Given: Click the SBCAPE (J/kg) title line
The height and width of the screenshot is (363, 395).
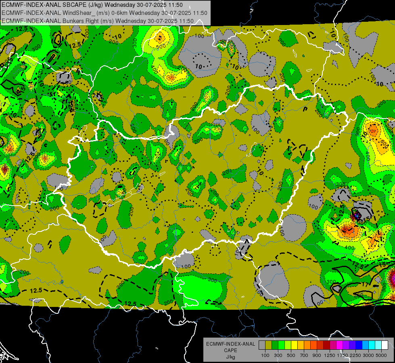Looking at the screenshot, I should [x=92, y=5].
